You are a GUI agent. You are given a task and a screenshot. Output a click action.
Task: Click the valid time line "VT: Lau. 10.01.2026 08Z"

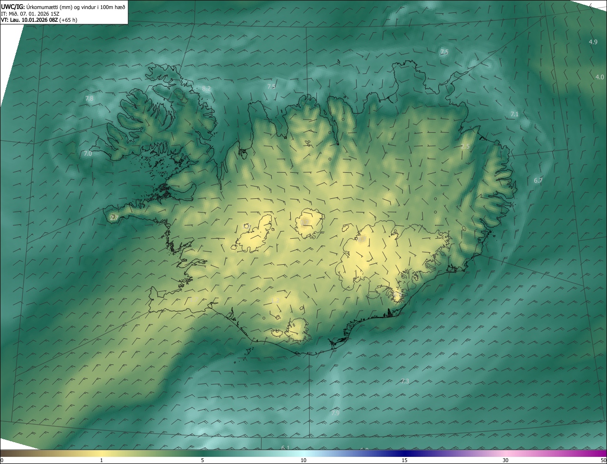tap(30, 20)
